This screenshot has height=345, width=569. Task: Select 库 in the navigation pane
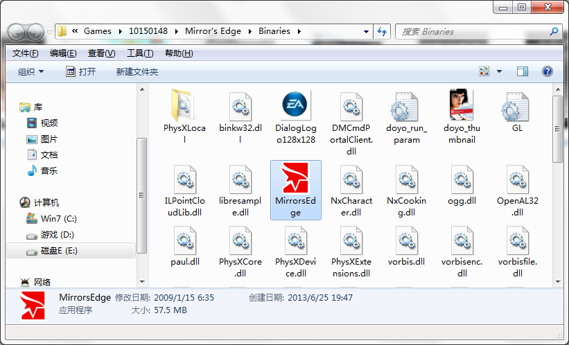click(x=31, y=107)
